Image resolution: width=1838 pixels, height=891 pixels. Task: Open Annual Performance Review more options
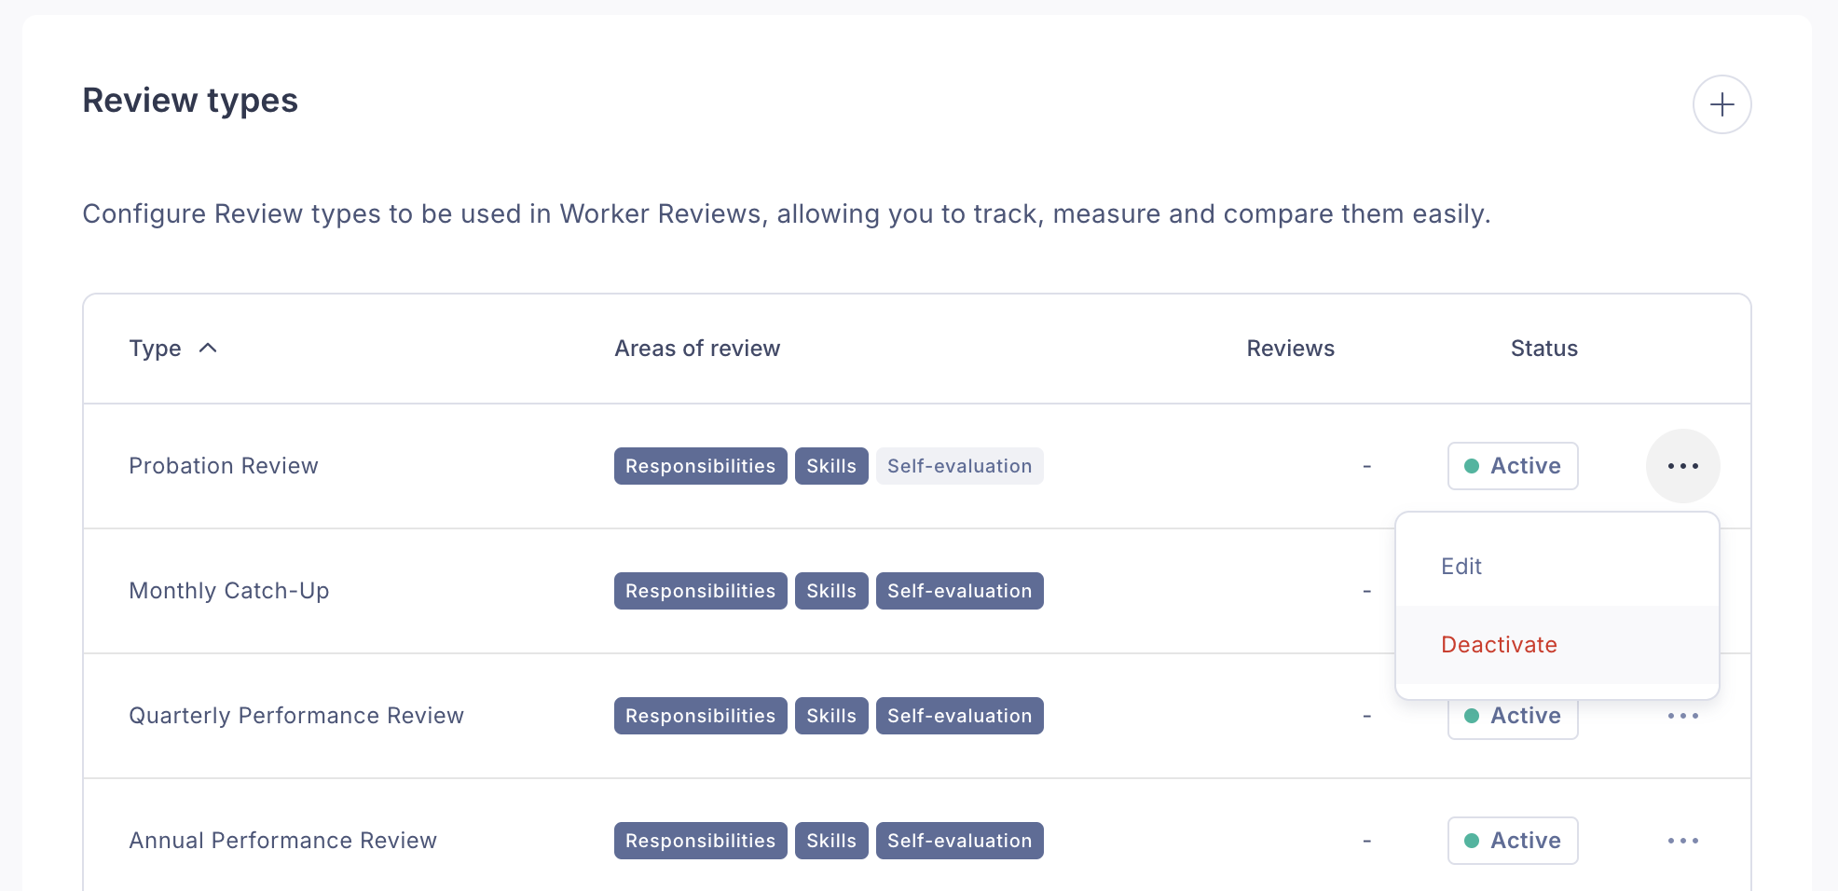(x=1682, y=841)
